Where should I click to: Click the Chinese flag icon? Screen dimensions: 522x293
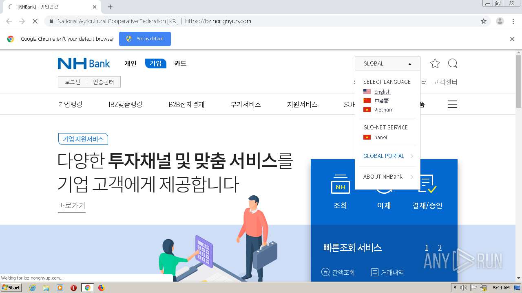tap(367, 101)
